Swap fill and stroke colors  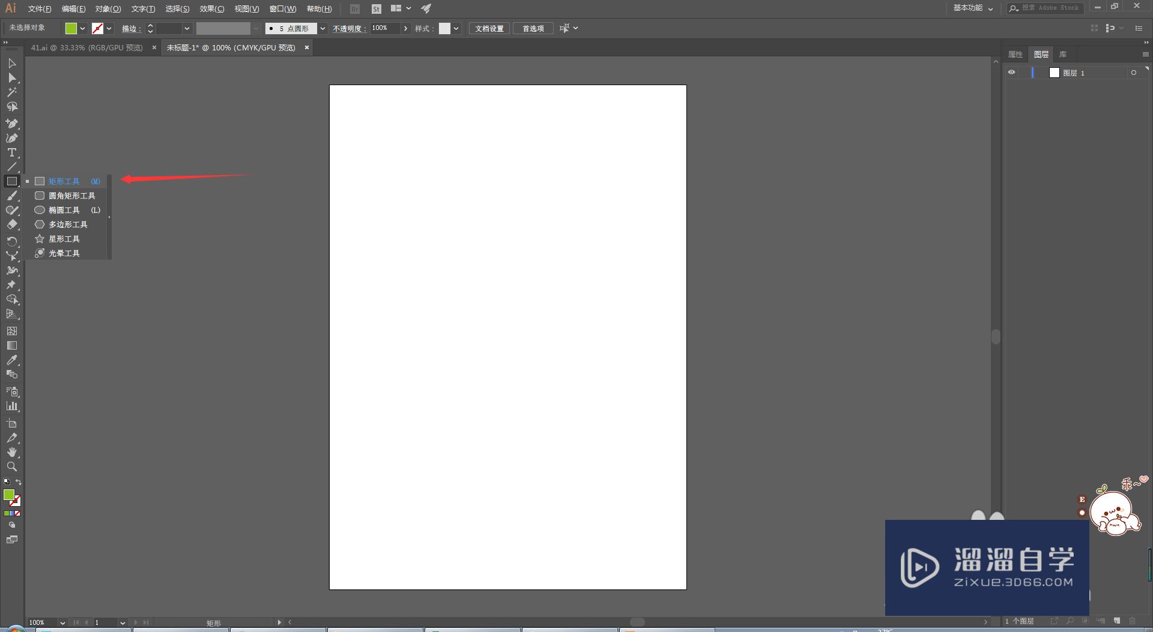click(19, 482)
